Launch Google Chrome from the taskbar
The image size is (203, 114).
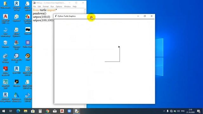point(47,111)
